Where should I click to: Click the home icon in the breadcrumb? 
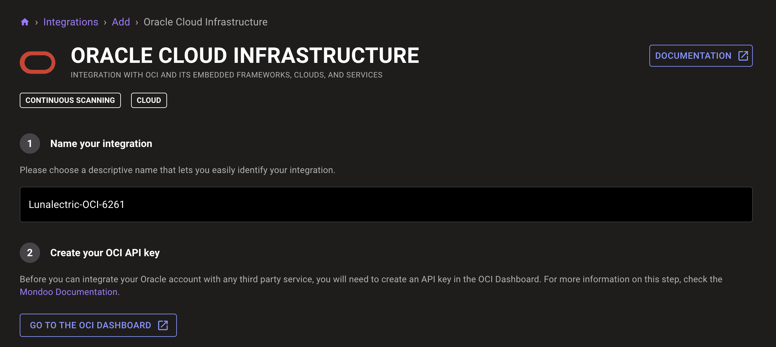25,22
